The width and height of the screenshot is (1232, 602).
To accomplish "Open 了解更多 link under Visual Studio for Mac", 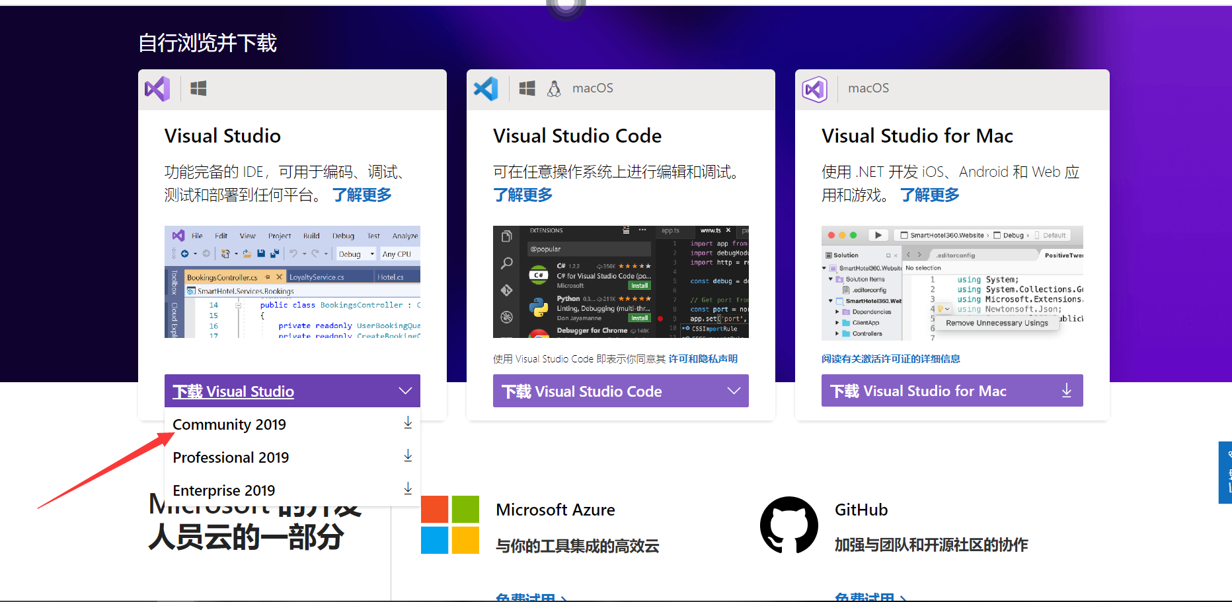I will pyautogui.click(x=929, y=195).
